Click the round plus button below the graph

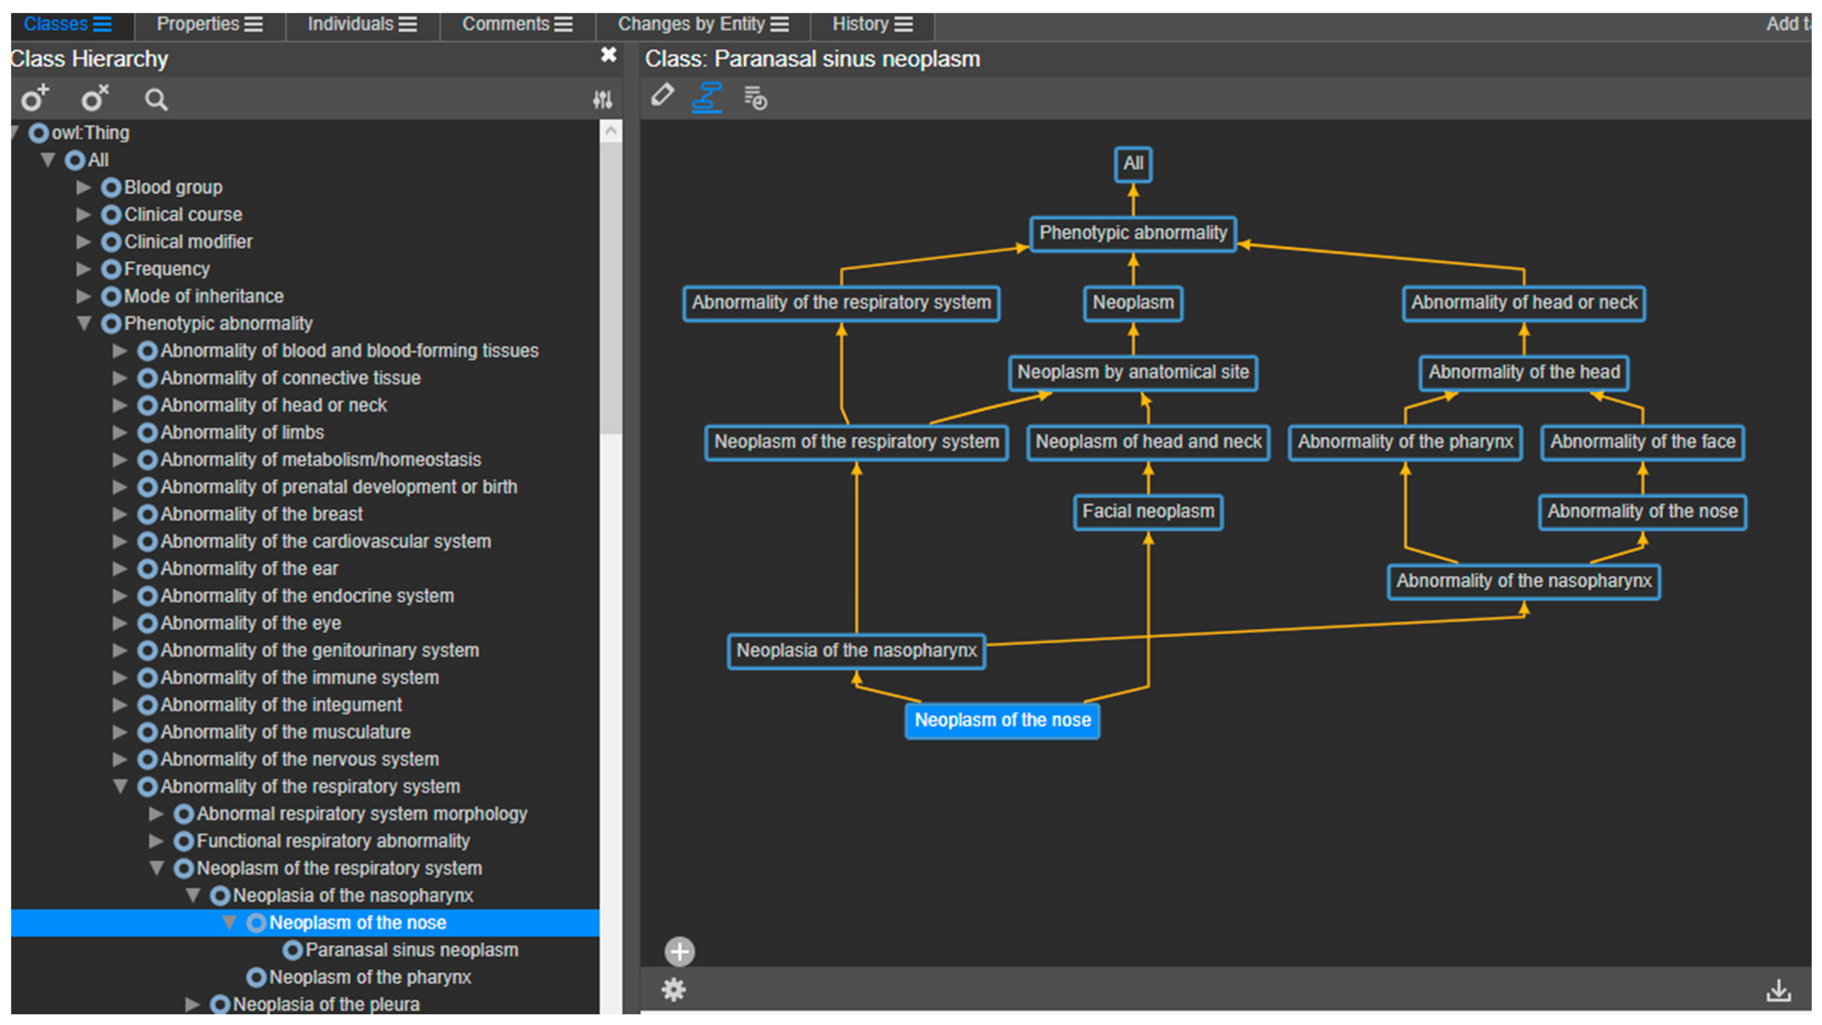pyautogui.click(x=679, y=951)
